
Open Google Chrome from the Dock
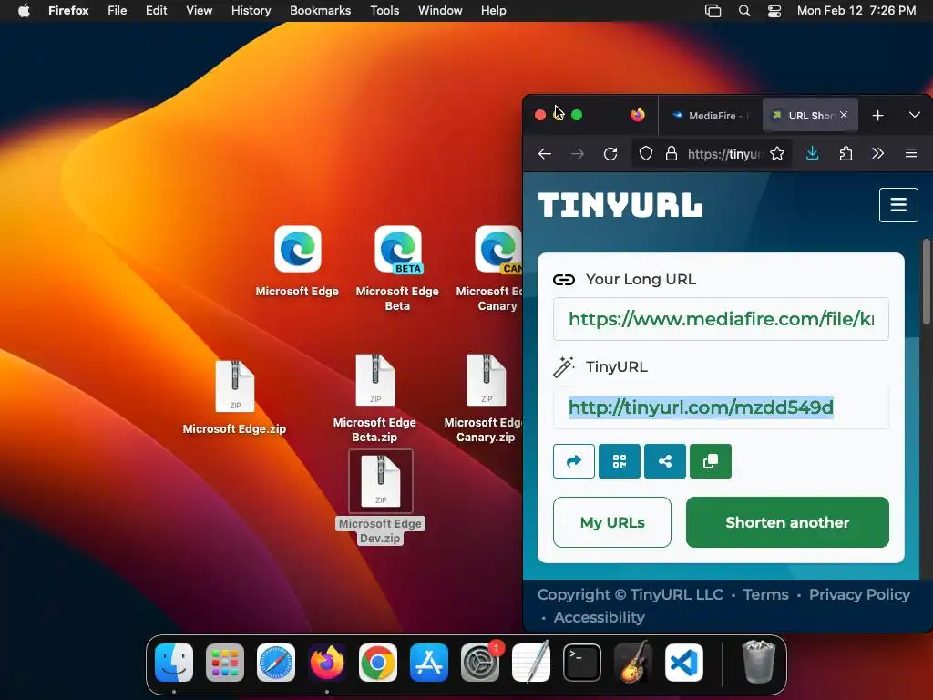pyautogui.click(x=378, y=663)
